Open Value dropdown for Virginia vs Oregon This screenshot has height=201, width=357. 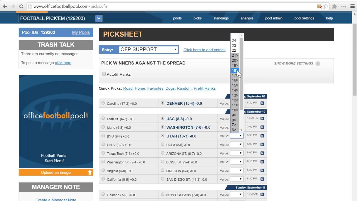237,171
